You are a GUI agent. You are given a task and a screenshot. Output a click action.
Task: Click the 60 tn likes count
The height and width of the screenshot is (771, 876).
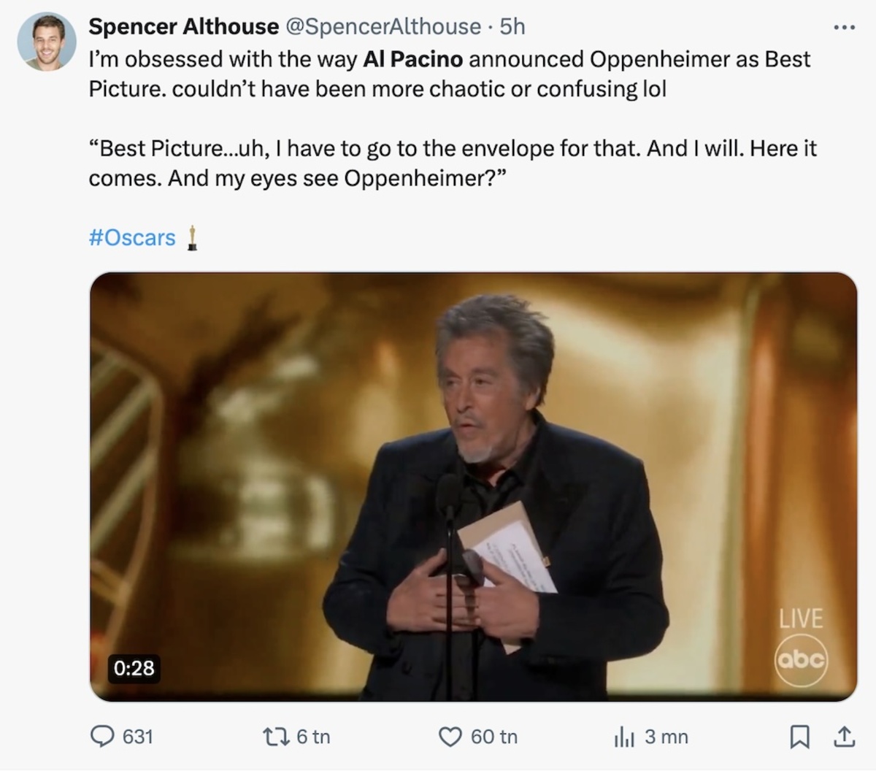[493, 737]
